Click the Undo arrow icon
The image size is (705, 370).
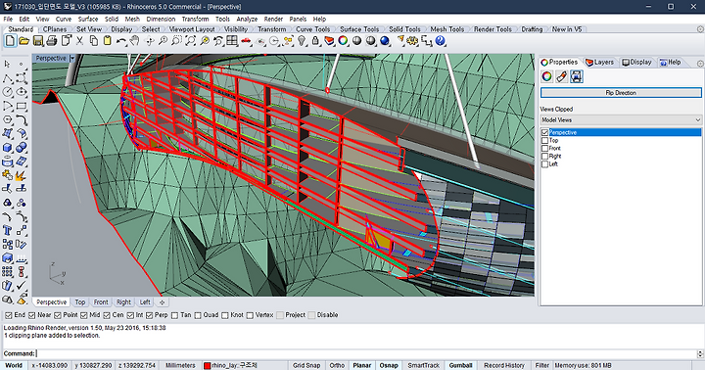pos(121,41)
